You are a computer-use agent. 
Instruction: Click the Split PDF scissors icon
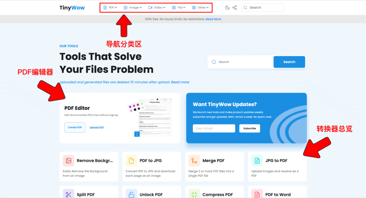[68, 194]
